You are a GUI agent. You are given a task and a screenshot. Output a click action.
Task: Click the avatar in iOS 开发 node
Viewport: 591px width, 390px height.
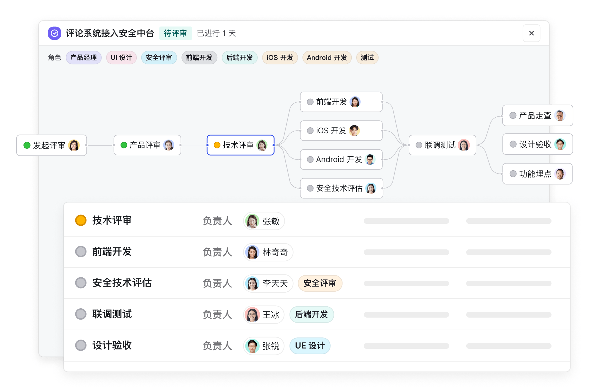354,131
